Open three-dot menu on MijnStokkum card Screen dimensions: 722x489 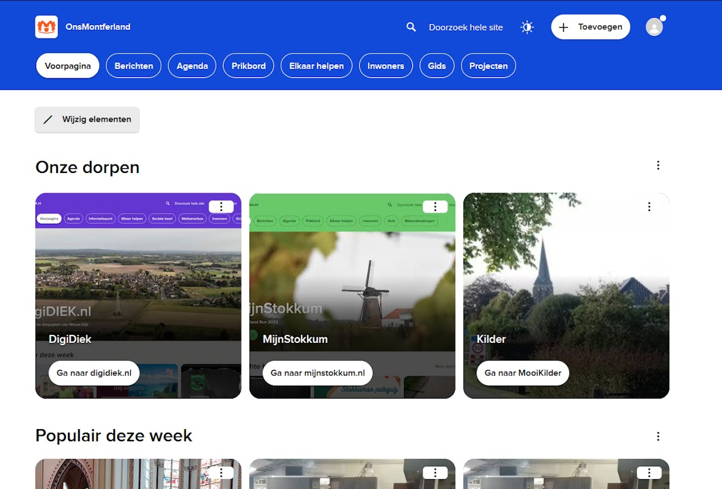pos(435,207)
